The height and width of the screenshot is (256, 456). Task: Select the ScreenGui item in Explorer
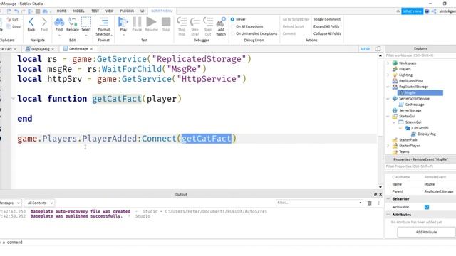pos(413,122)
